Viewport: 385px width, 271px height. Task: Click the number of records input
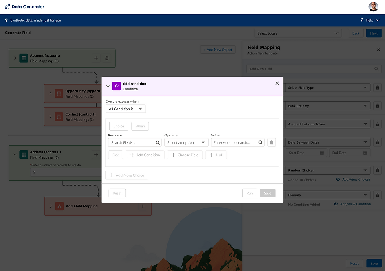coord(66,172)
